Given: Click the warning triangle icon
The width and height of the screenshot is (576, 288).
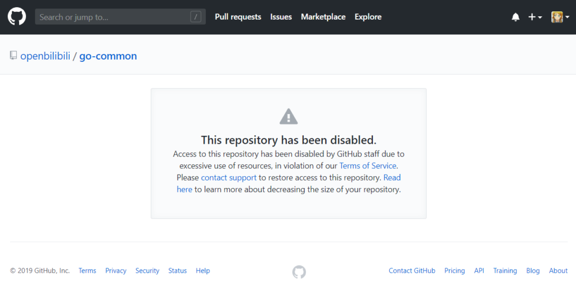Looking at the screenshot, I should click(288, 117).
